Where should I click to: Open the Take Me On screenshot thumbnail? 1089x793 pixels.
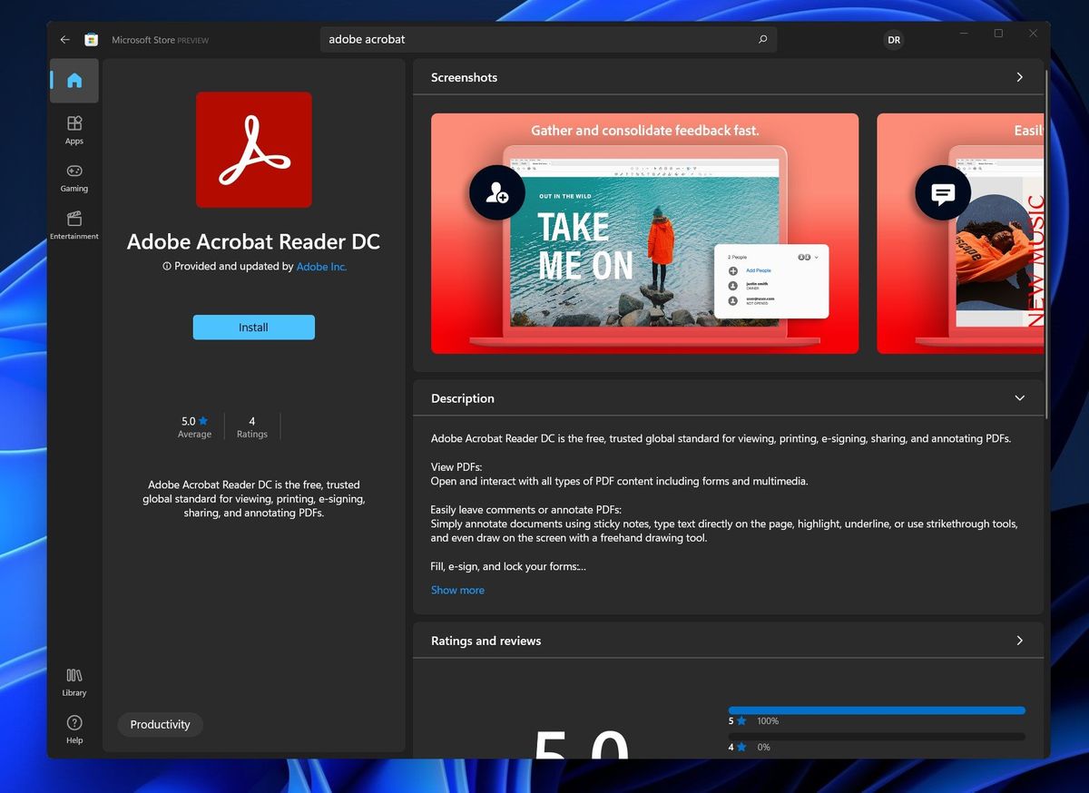(x=644, y=233)
